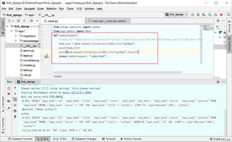The image size is (232, 142).
Task: Rerun first_django from the main toolbar
Action: pos(192,15)
